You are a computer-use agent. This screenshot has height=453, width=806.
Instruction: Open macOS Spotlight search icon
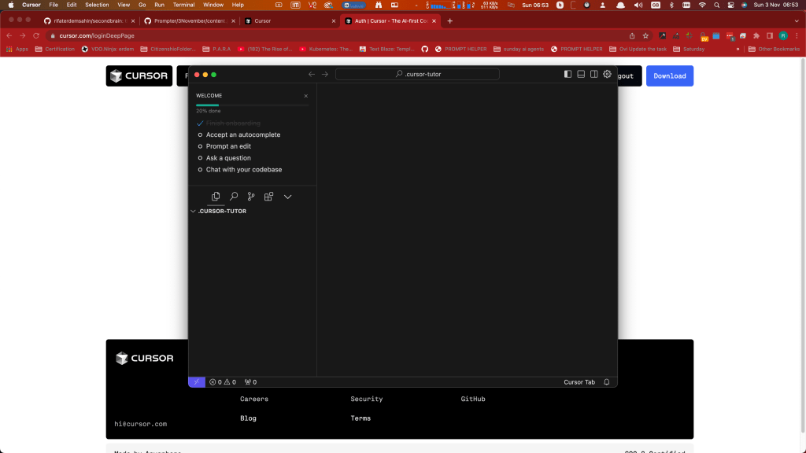pyautogui.click(x=716, y=5)
